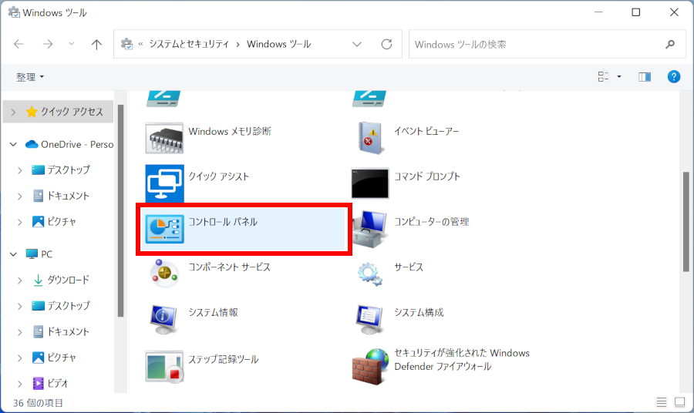Screen dimensions: 694x413
Task: Toggle the preview pane button
Action: pos(645,77)
